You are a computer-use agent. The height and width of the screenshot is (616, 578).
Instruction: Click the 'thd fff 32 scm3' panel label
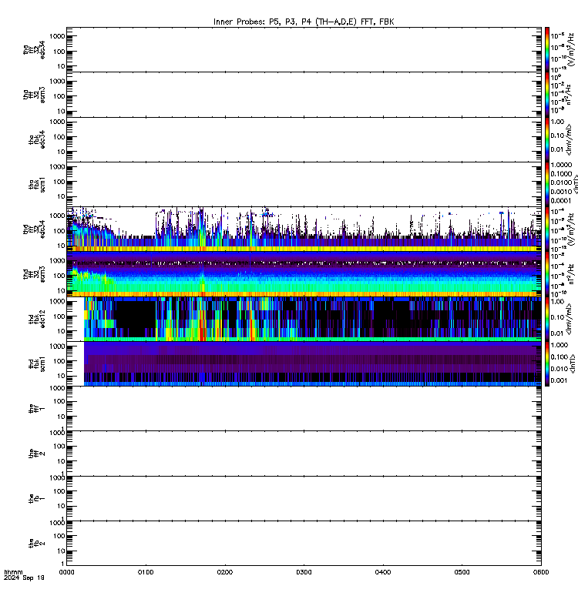tap(34, 274)
